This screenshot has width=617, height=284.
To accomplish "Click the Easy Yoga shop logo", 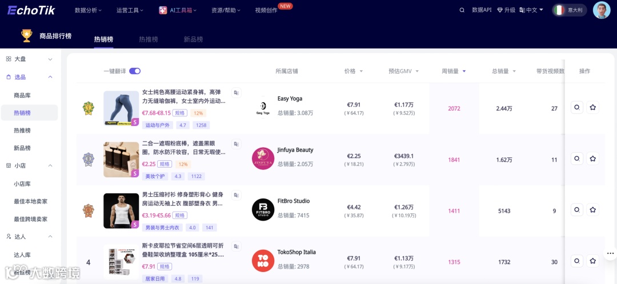I will click(x=263, y=107).
